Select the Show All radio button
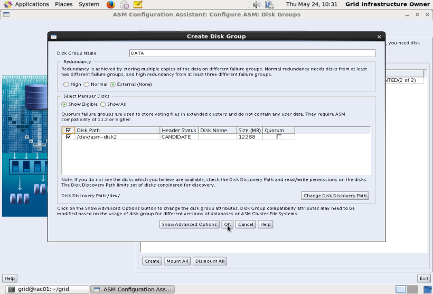 (103, 104)
